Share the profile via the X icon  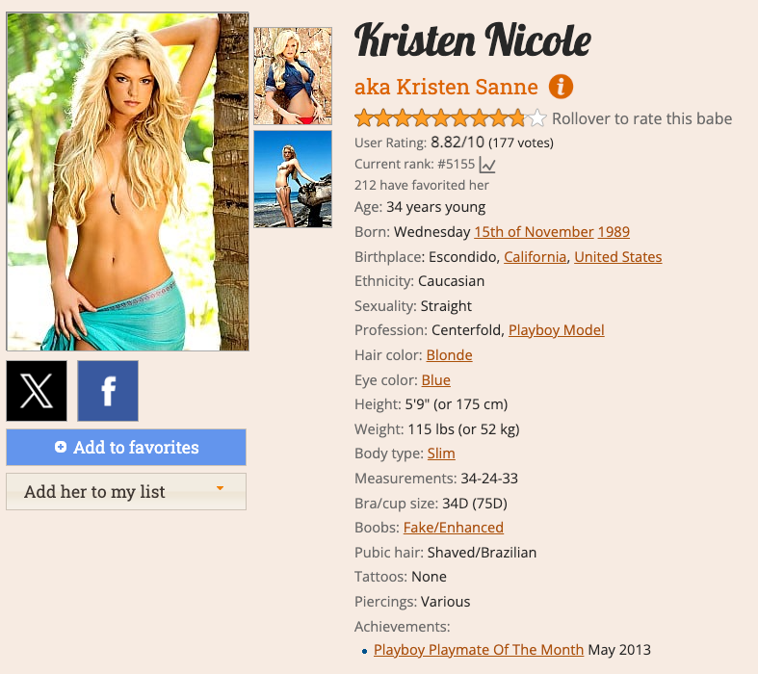[x=37, y=391]
